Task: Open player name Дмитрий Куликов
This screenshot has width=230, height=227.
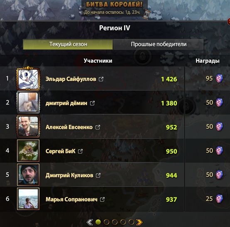Action: [69, 175]
